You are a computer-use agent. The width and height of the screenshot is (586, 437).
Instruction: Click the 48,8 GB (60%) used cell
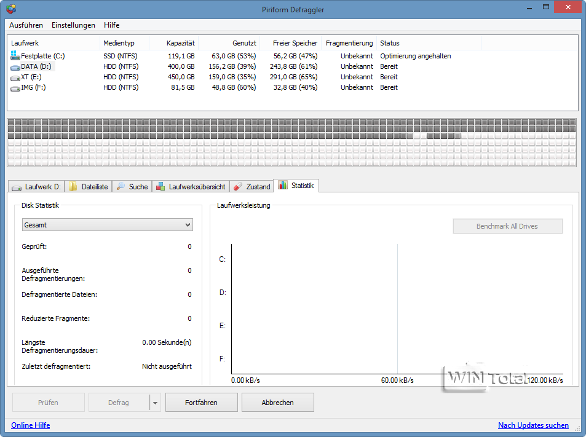pos(234,87)
